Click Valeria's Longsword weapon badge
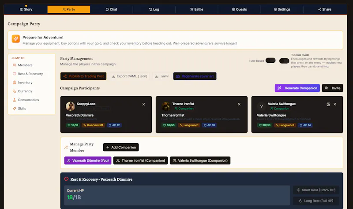Screen dimensions: 353x209 click(x=285, y=125)
